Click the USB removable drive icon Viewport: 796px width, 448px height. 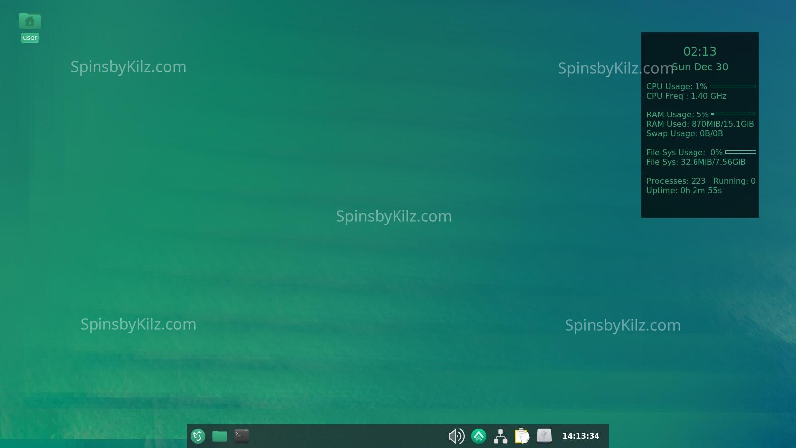pyautogui.click(x=544, y=436)
